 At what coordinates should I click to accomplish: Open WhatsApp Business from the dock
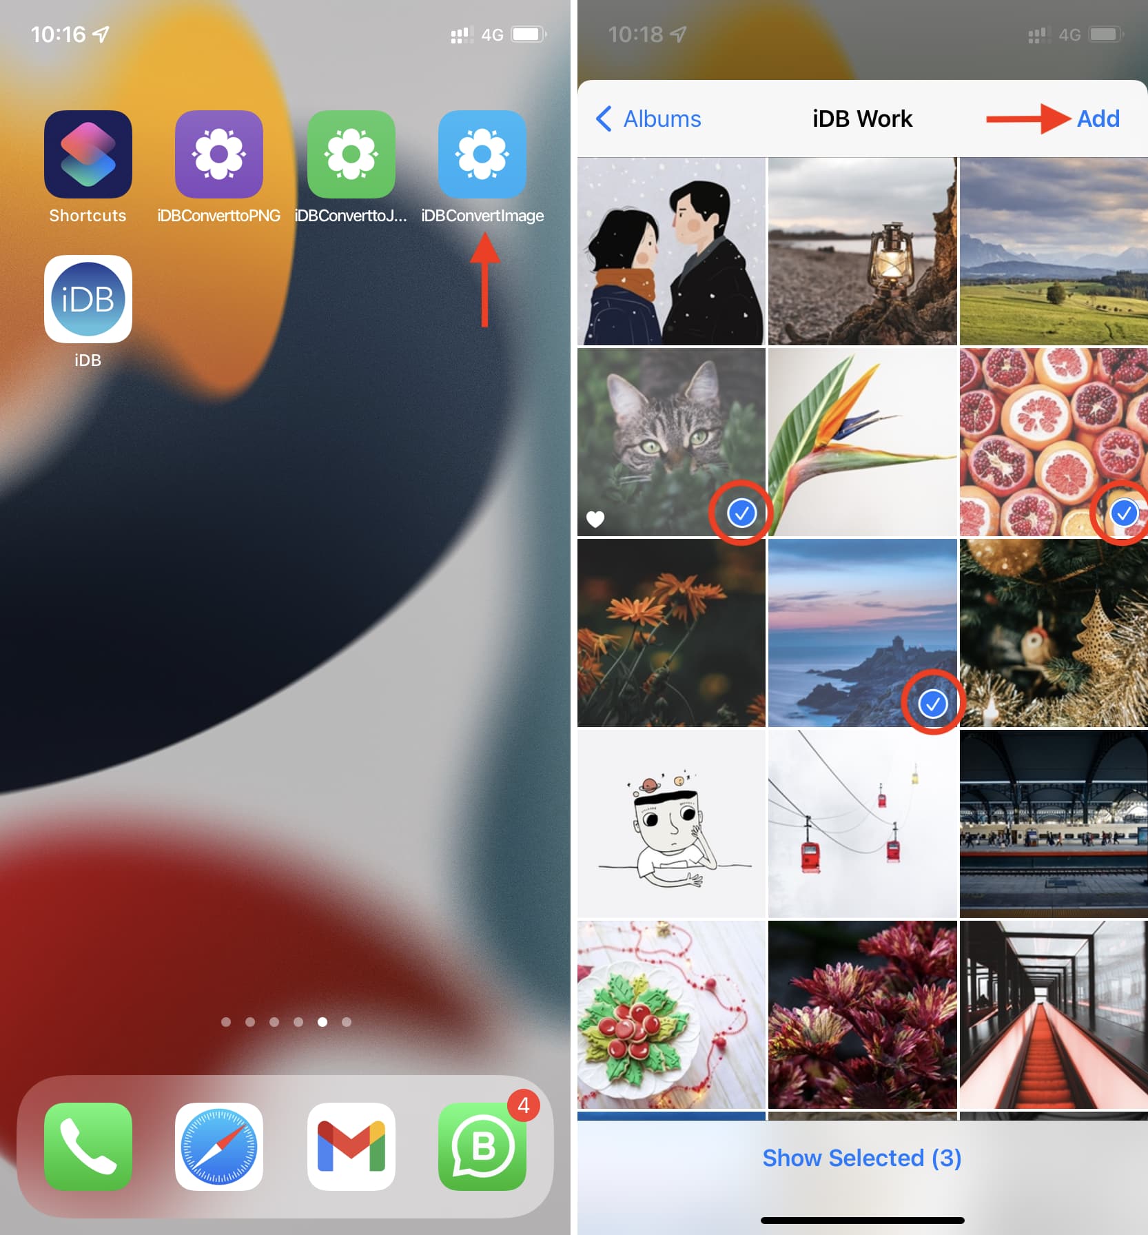(482, 1147)
